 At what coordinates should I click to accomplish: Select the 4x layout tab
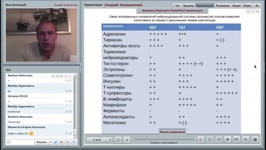257,5
